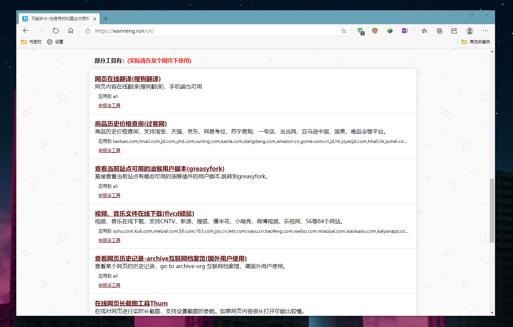This screenshot has height=327, width=513.
Task: Open the Favorites bar icon
Action: (424, 31)
